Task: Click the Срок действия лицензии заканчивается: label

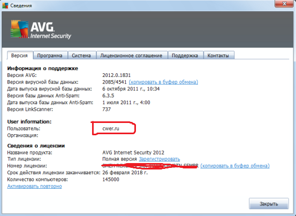Action: click(x=54, y=173)
